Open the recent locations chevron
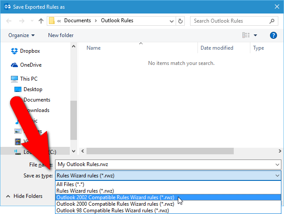 (32, 21)
